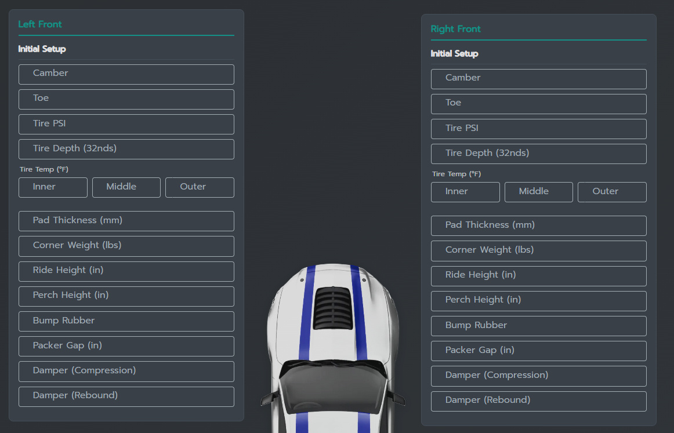Select Left Front Outer tire temp field
Viewport: 674px width, 433px height.
[200, 187]
